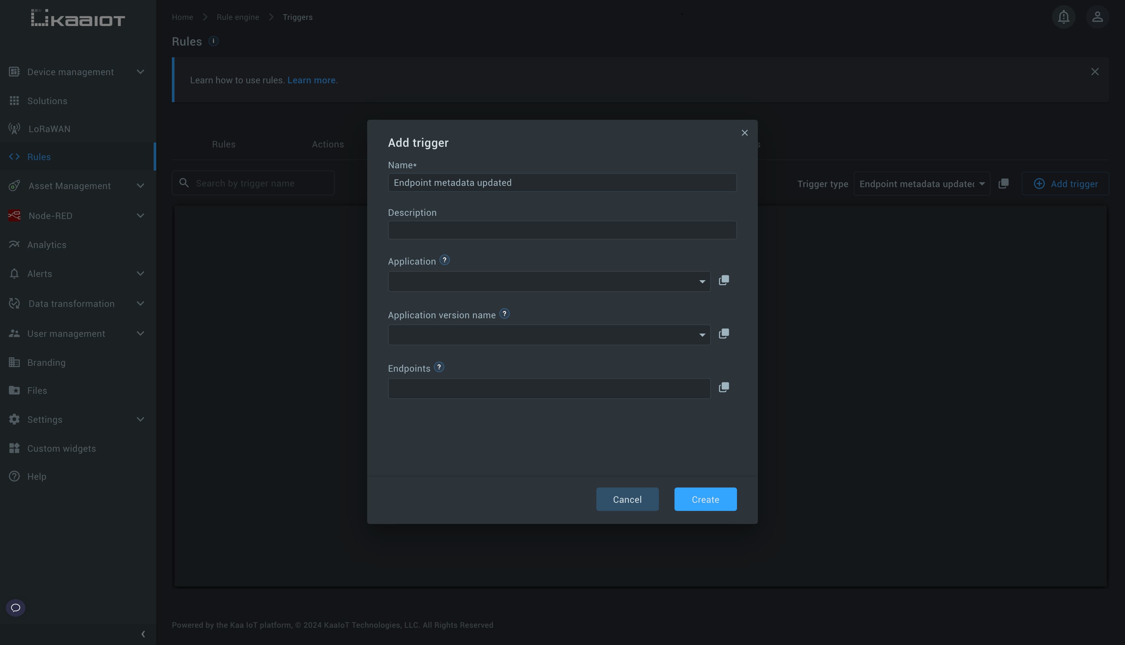Click the copy icon next to Application version name
The image size is (1125, 645).
(723, 334)
